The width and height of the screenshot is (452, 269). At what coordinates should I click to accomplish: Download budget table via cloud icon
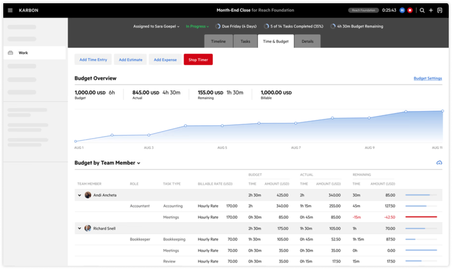pyautogui.click(x=439, y=162)
